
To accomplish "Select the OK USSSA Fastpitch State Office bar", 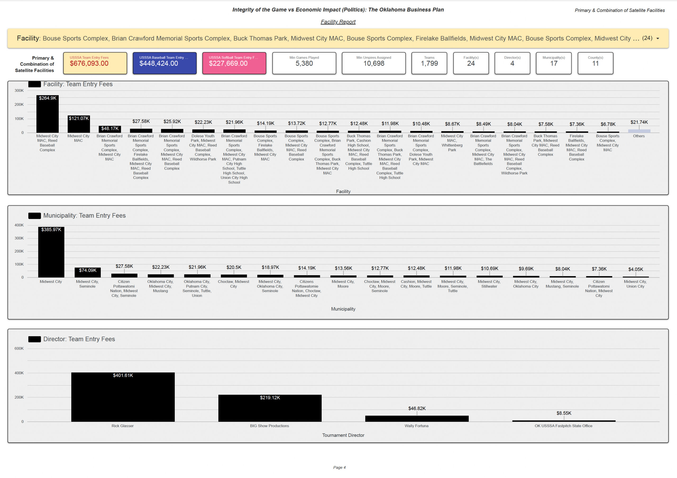I will click(564, 421).
